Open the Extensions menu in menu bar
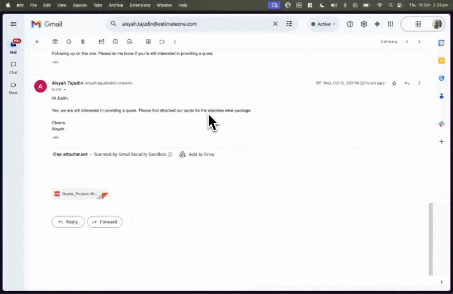Image resolution: width=453 pixels, height=294 pixels. 140,5
